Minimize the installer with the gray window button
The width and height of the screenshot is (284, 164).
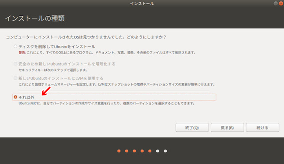[276, 3]
